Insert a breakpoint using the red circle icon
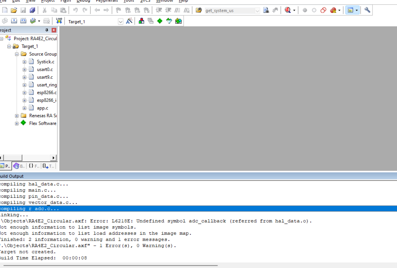397x268 pixels. pos(305,10)
